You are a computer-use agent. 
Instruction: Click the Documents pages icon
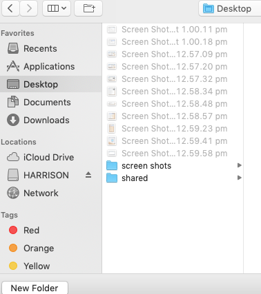coord(13,102)
